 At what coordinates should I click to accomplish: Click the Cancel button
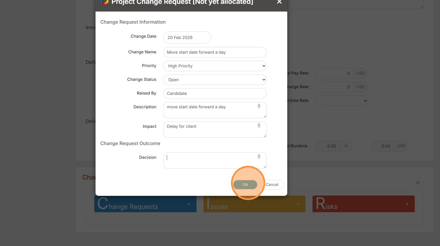coord(272,185)
